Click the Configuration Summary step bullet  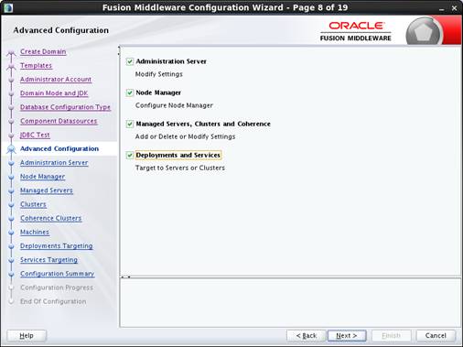pos(11,275)
